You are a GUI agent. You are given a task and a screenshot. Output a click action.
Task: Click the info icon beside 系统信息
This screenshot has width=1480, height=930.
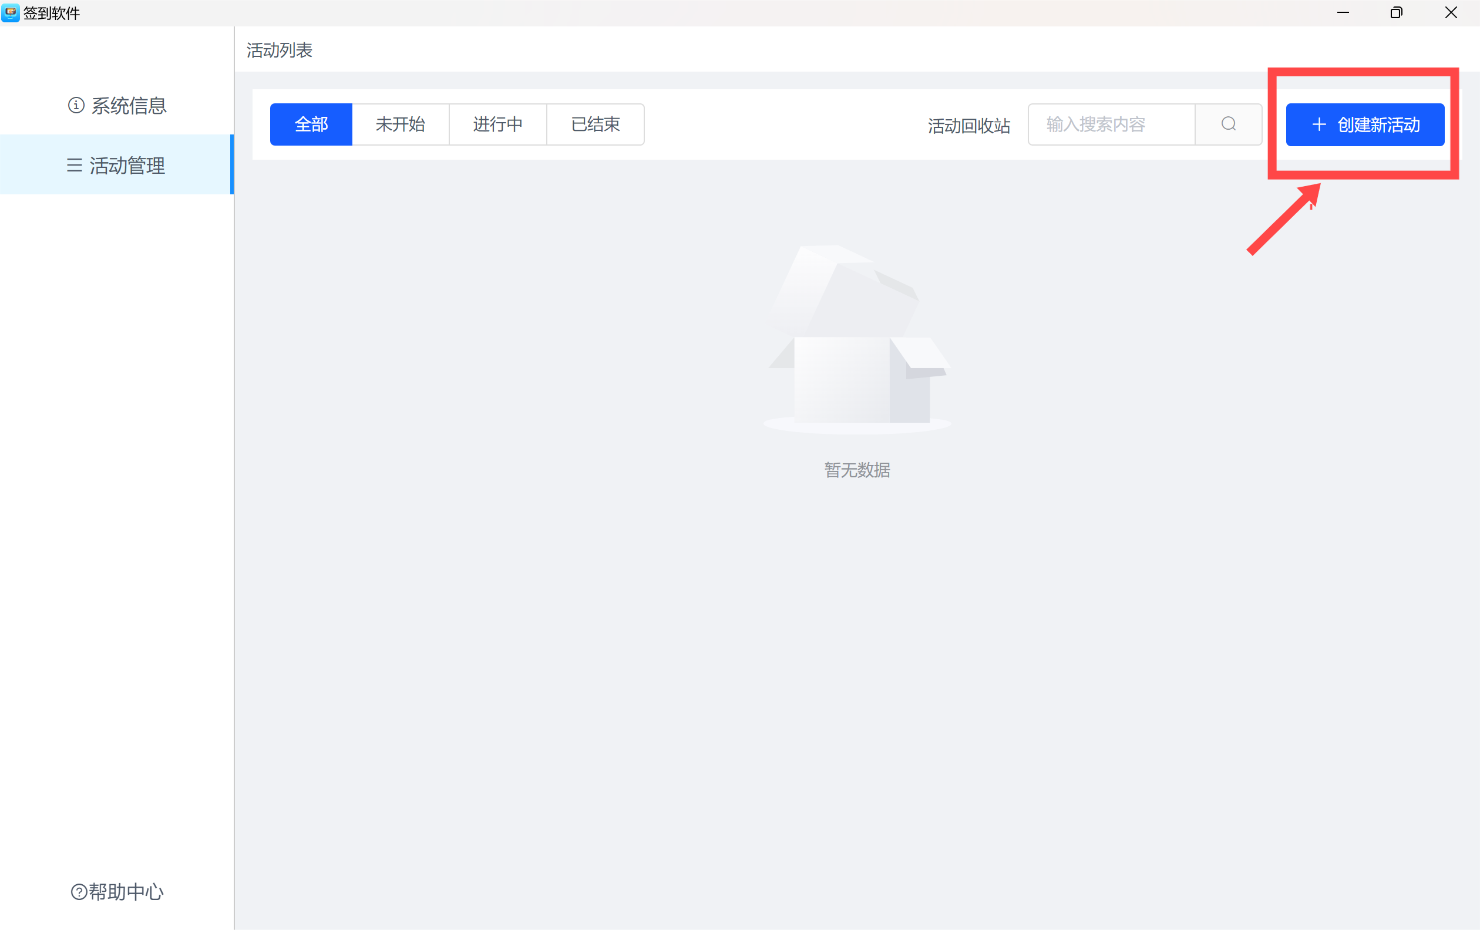tap(76, 106)
